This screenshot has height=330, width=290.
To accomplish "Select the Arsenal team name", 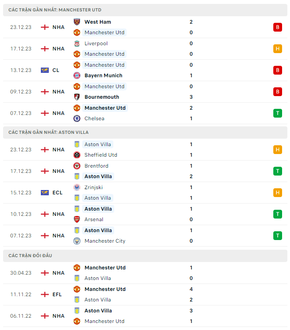I will [x=94, y=219].
